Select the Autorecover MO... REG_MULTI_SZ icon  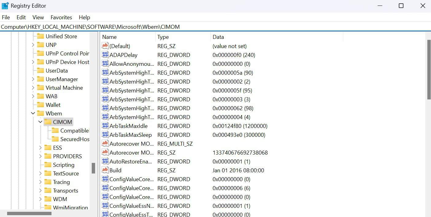tap(105, 144)
